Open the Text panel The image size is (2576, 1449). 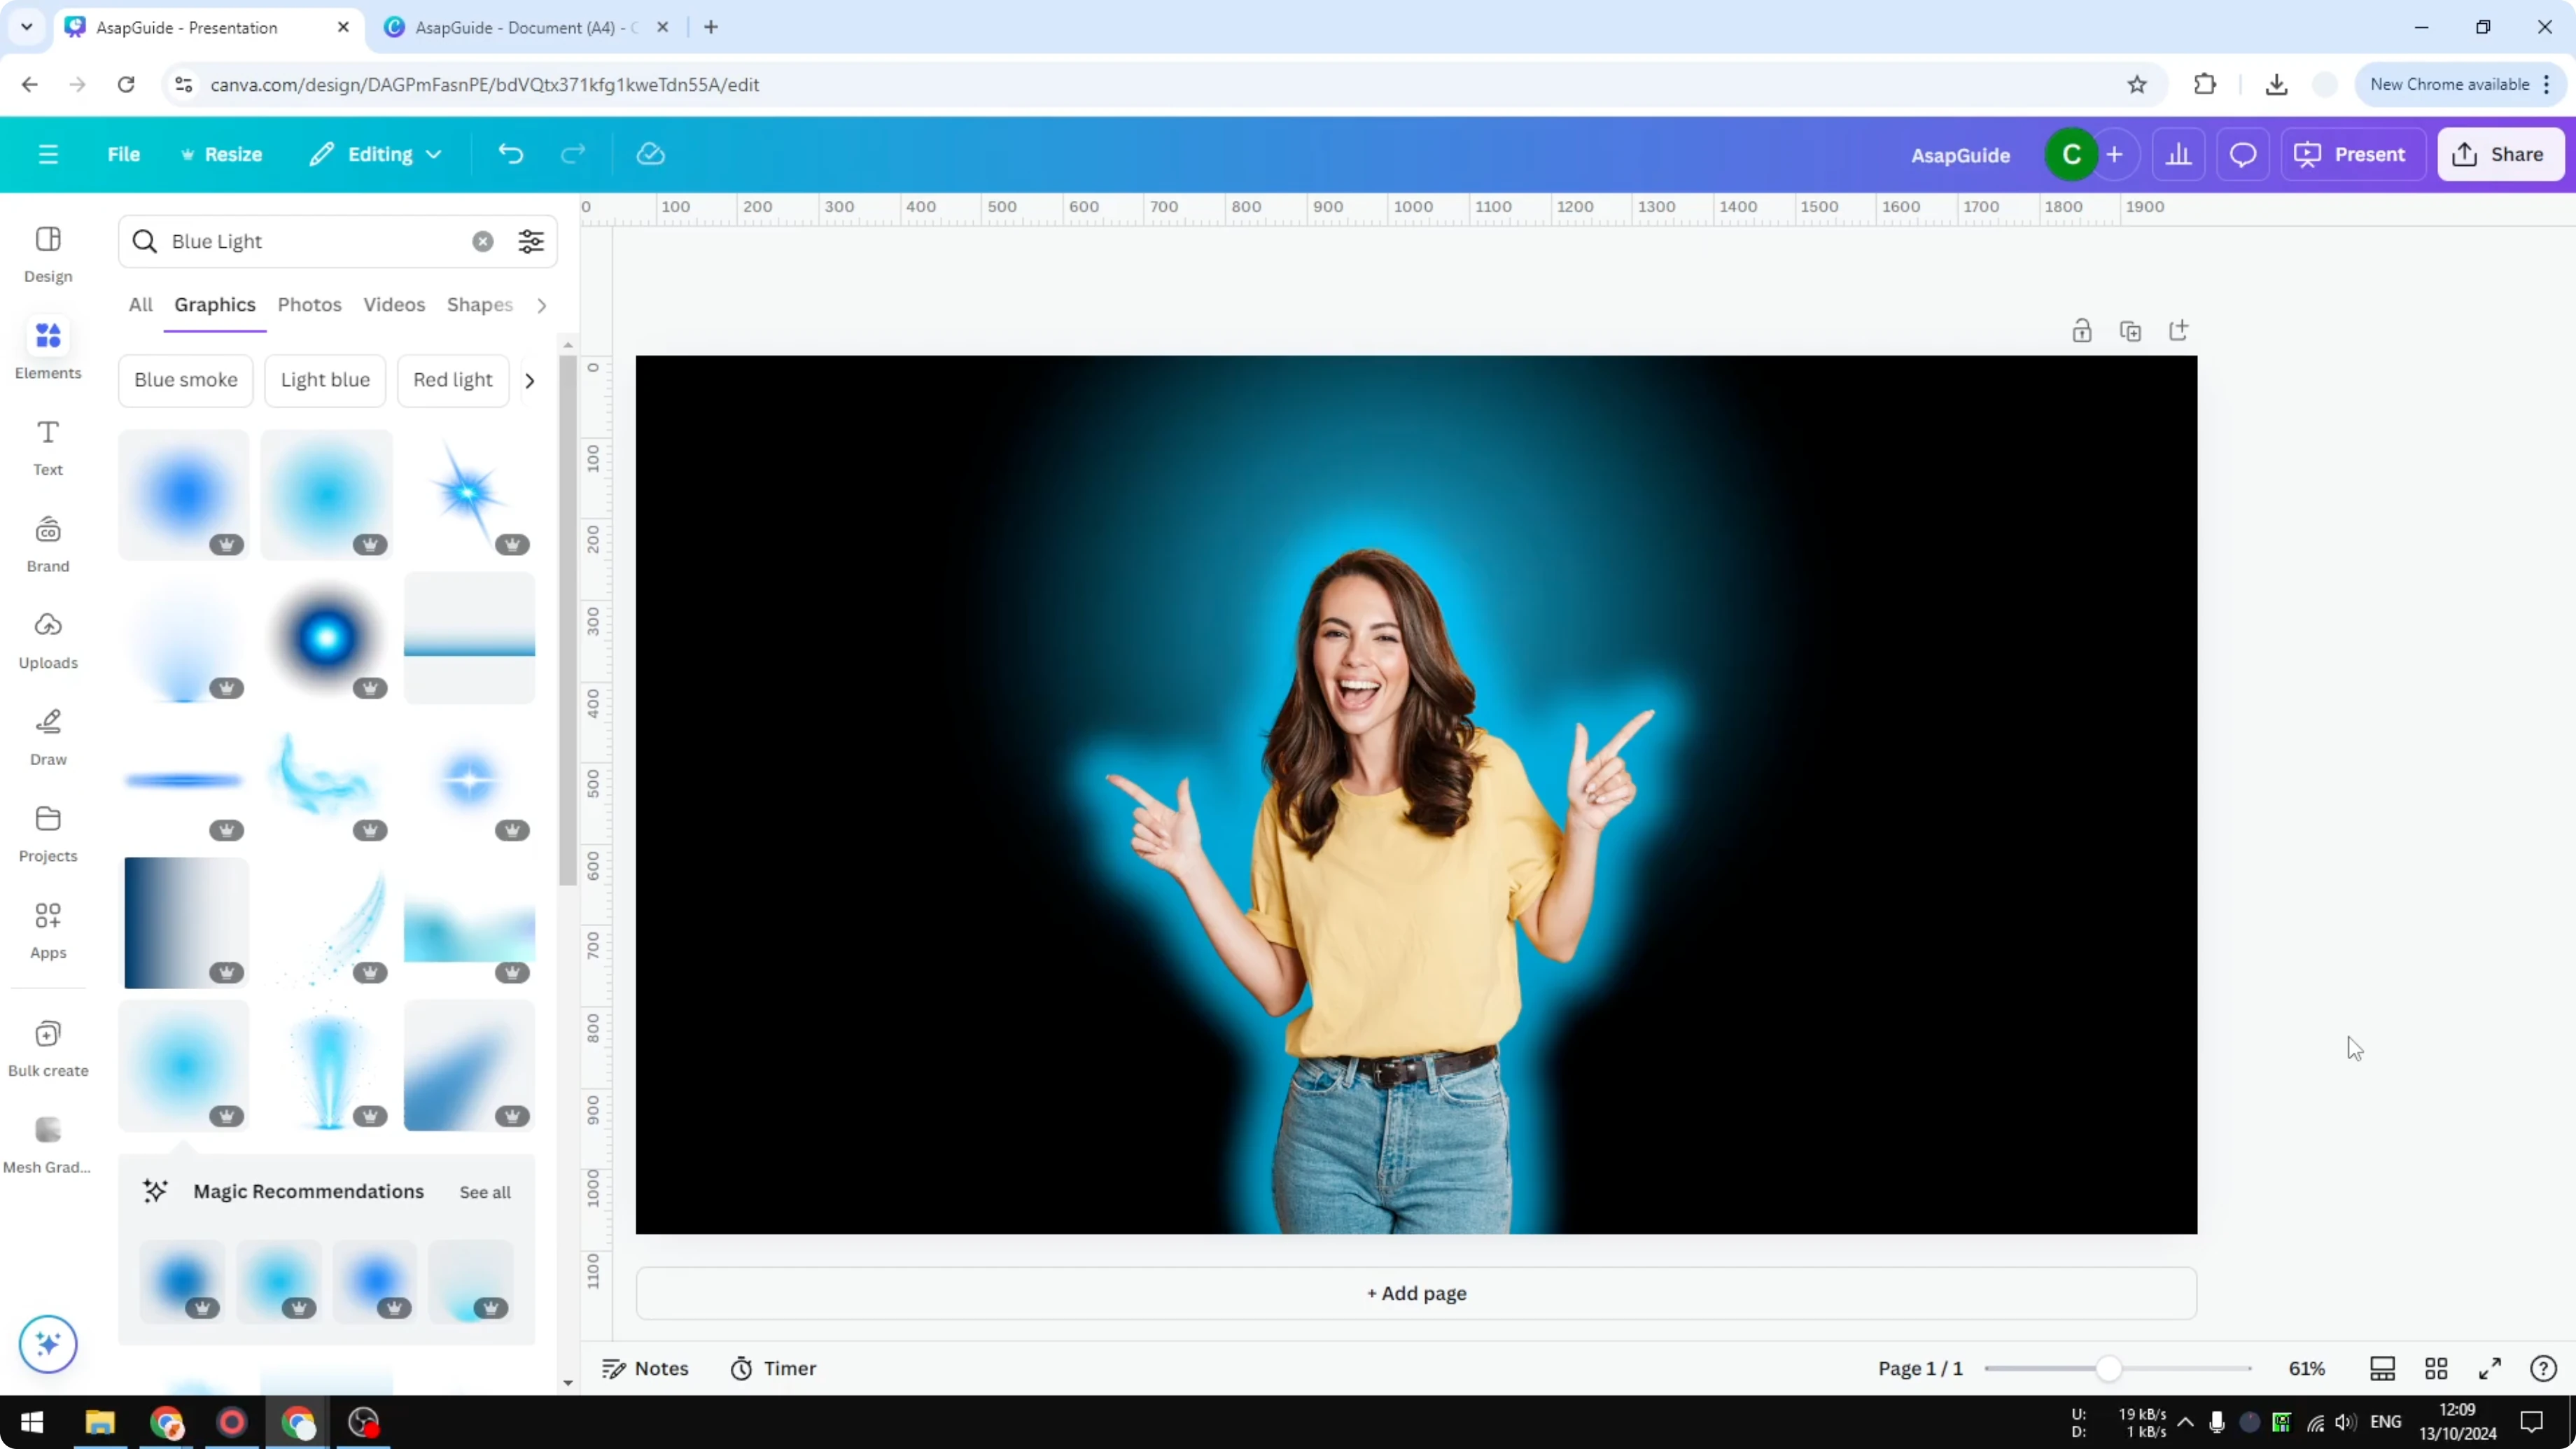(x=47, y=445)
